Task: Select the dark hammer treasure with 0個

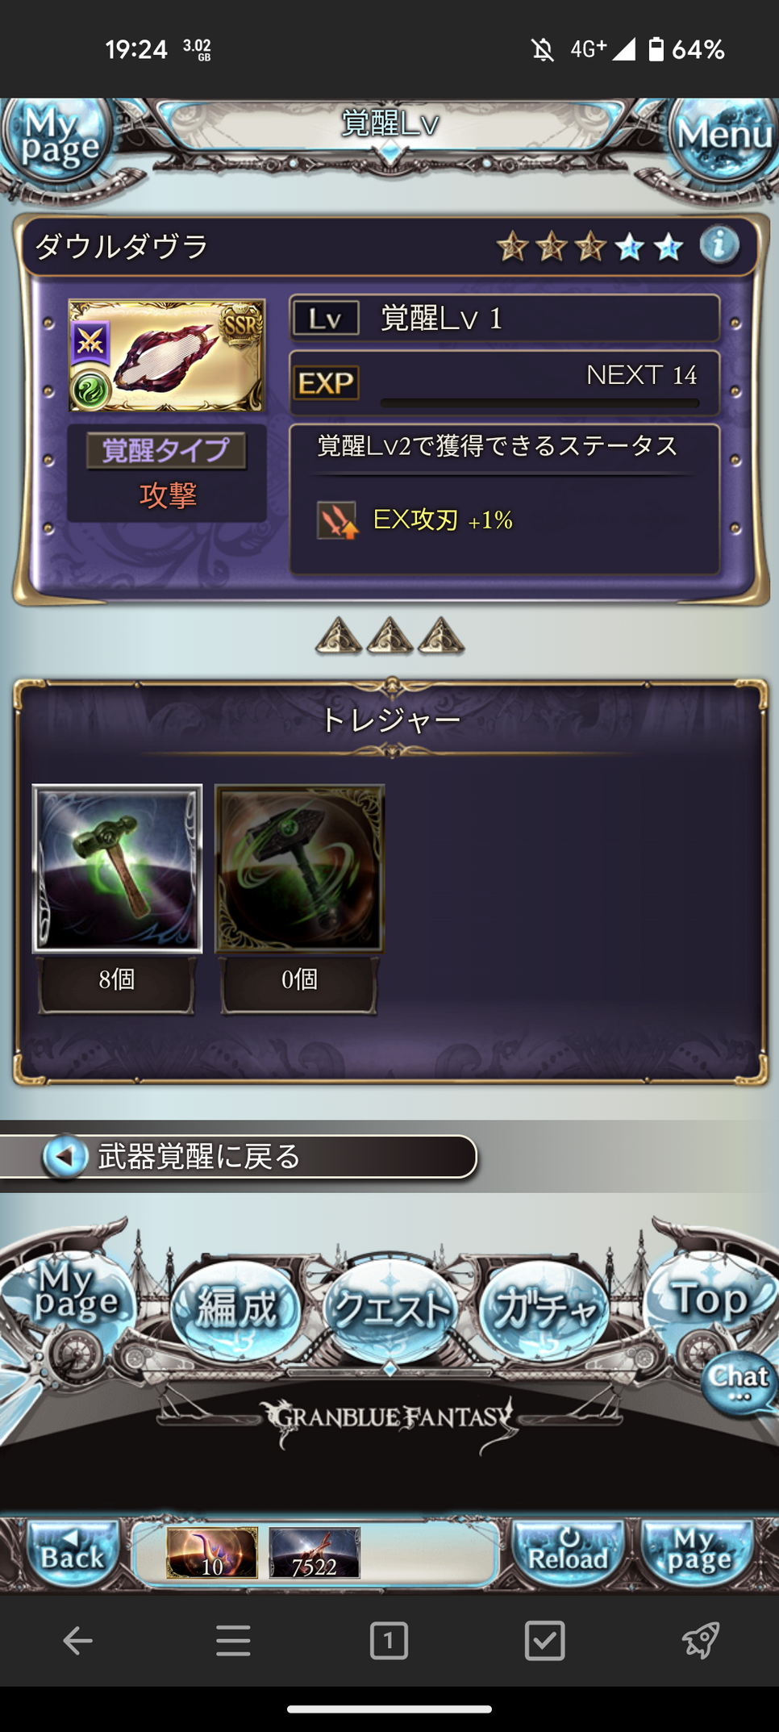Action: point(299,869)
